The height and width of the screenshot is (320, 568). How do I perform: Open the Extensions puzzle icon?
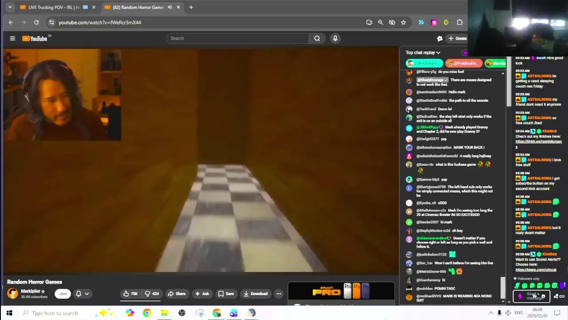[460, 22]
